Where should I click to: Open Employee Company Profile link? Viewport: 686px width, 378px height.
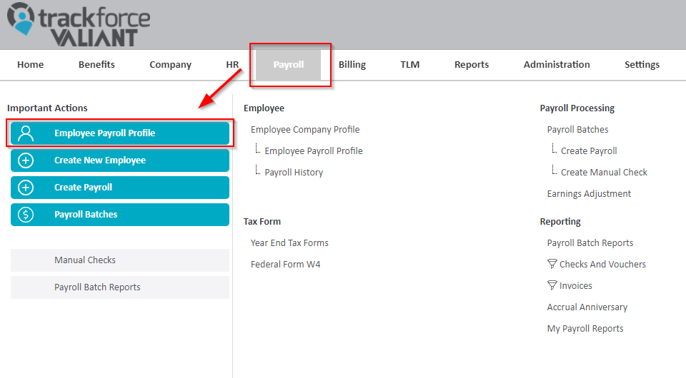[x=305, y=130]
